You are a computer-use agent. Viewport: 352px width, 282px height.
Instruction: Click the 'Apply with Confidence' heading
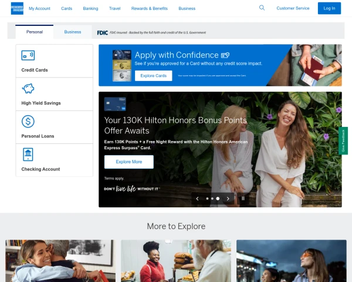[177, 55]
